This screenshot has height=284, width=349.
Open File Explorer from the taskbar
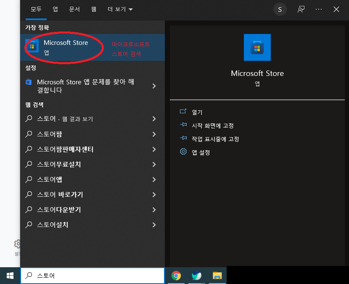(217, 276)
